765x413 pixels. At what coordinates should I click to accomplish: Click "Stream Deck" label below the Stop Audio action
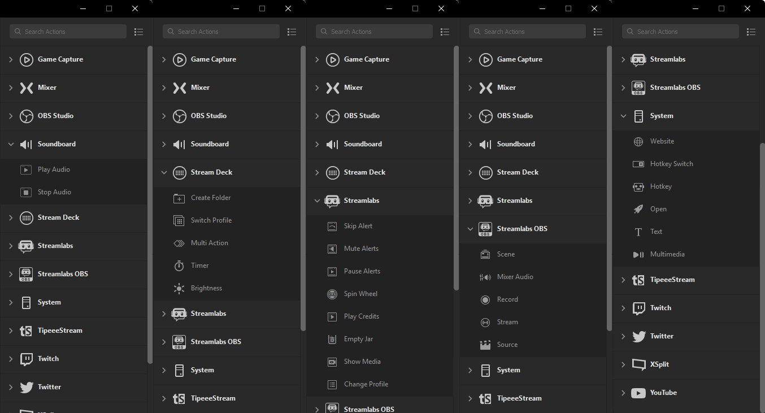pos(59,218)
